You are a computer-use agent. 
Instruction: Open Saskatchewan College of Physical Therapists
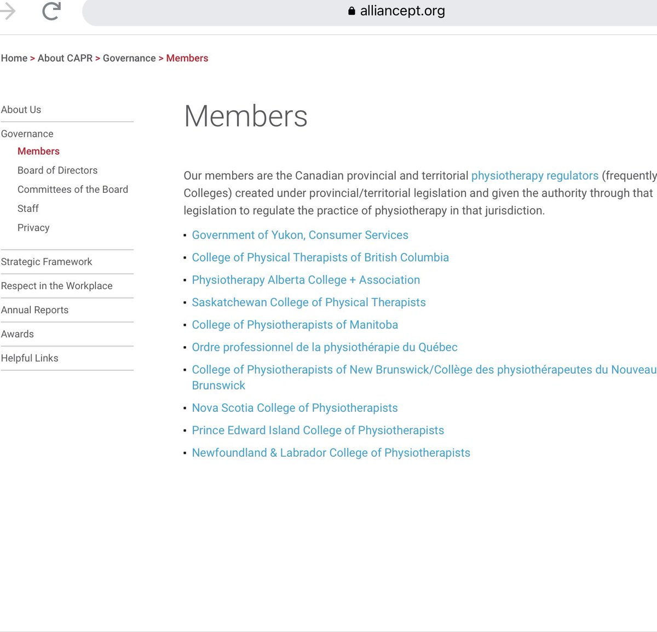(309, 302)
